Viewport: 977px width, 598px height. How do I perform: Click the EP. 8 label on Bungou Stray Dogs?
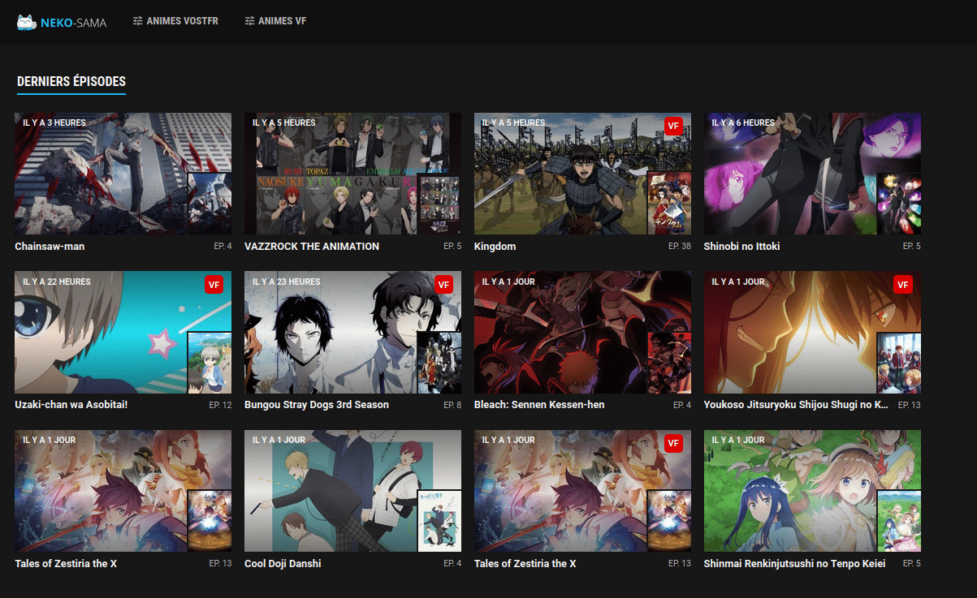[x=452, y=404]
